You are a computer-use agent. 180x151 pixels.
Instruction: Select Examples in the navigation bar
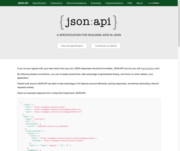(x=96, y=3)
